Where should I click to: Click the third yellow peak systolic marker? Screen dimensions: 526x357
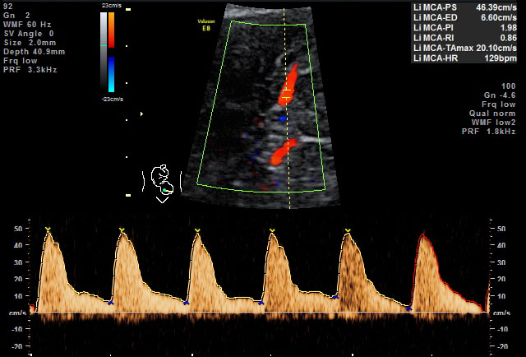pos(197,230)
